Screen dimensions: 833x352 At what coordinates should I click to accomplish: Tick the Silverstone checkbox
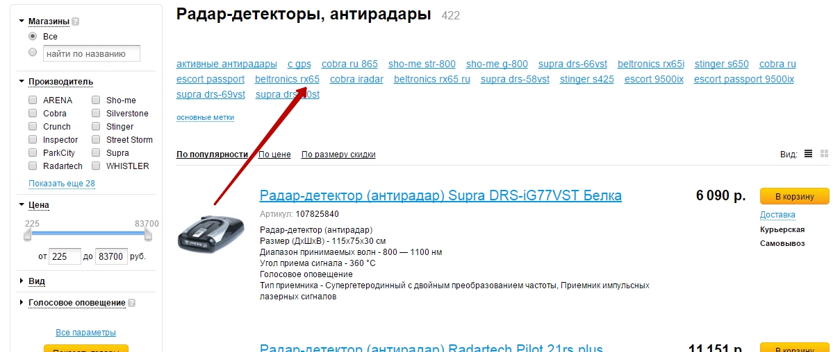click(96, 113)
